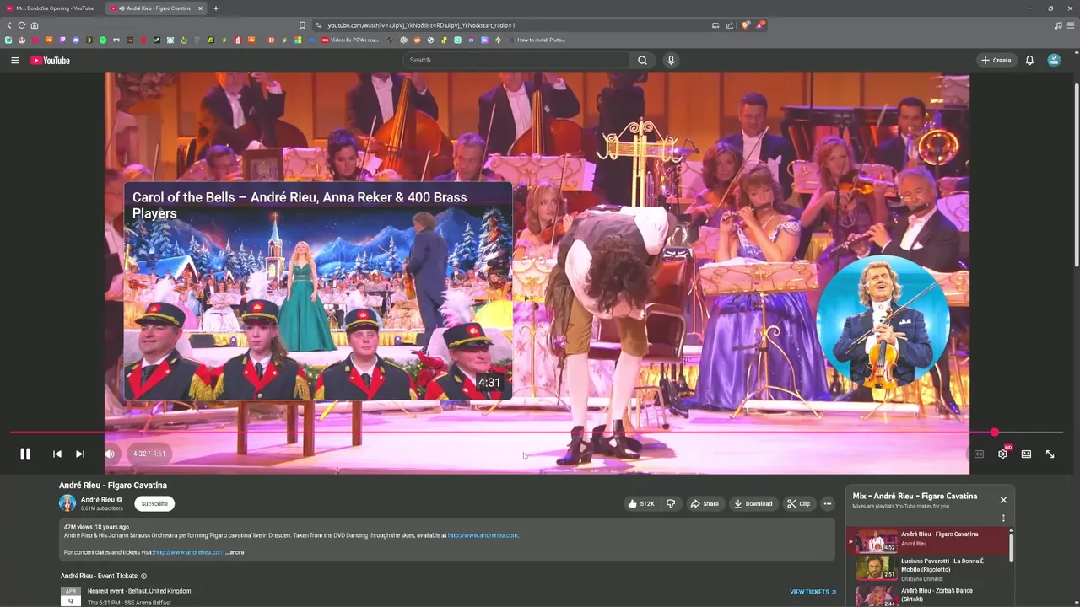Open the YouTube guide hamburger menu
1080x607 pixels.
[14, 60]
